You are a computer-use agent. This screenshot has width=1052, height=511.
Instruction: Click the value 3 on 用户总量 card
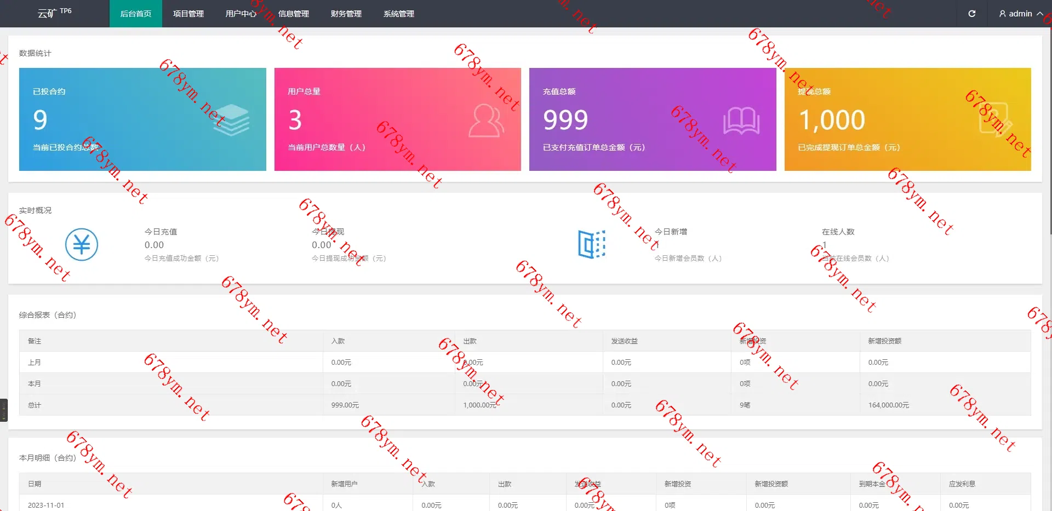pyautogui.click(x=295, y=120)
